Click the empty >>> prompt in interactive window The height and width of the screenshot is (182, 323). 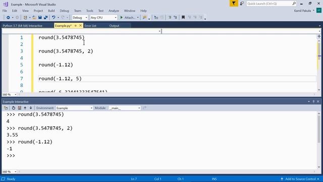point(11,156)
